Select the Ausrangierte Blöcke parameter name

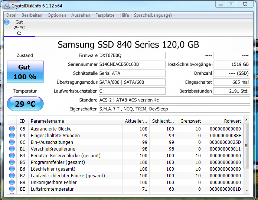tap(51, 129)
